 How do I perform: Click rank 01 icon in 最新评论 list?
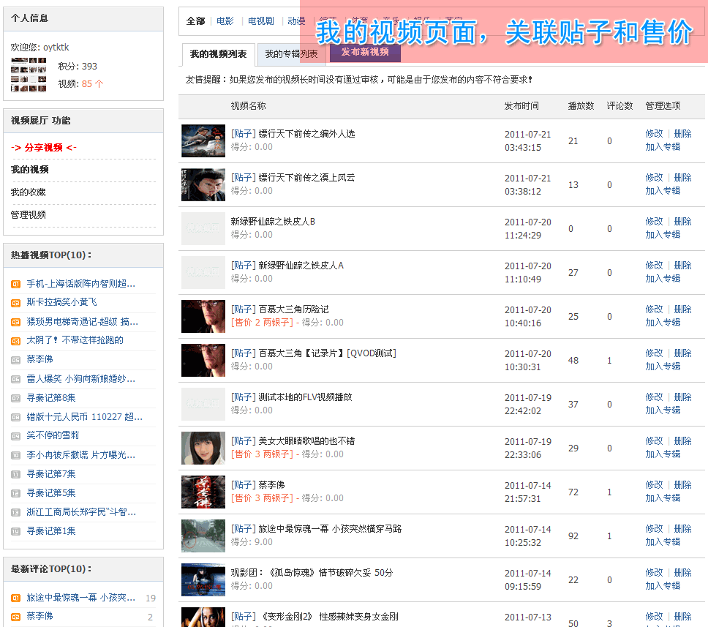pos(16,598)
